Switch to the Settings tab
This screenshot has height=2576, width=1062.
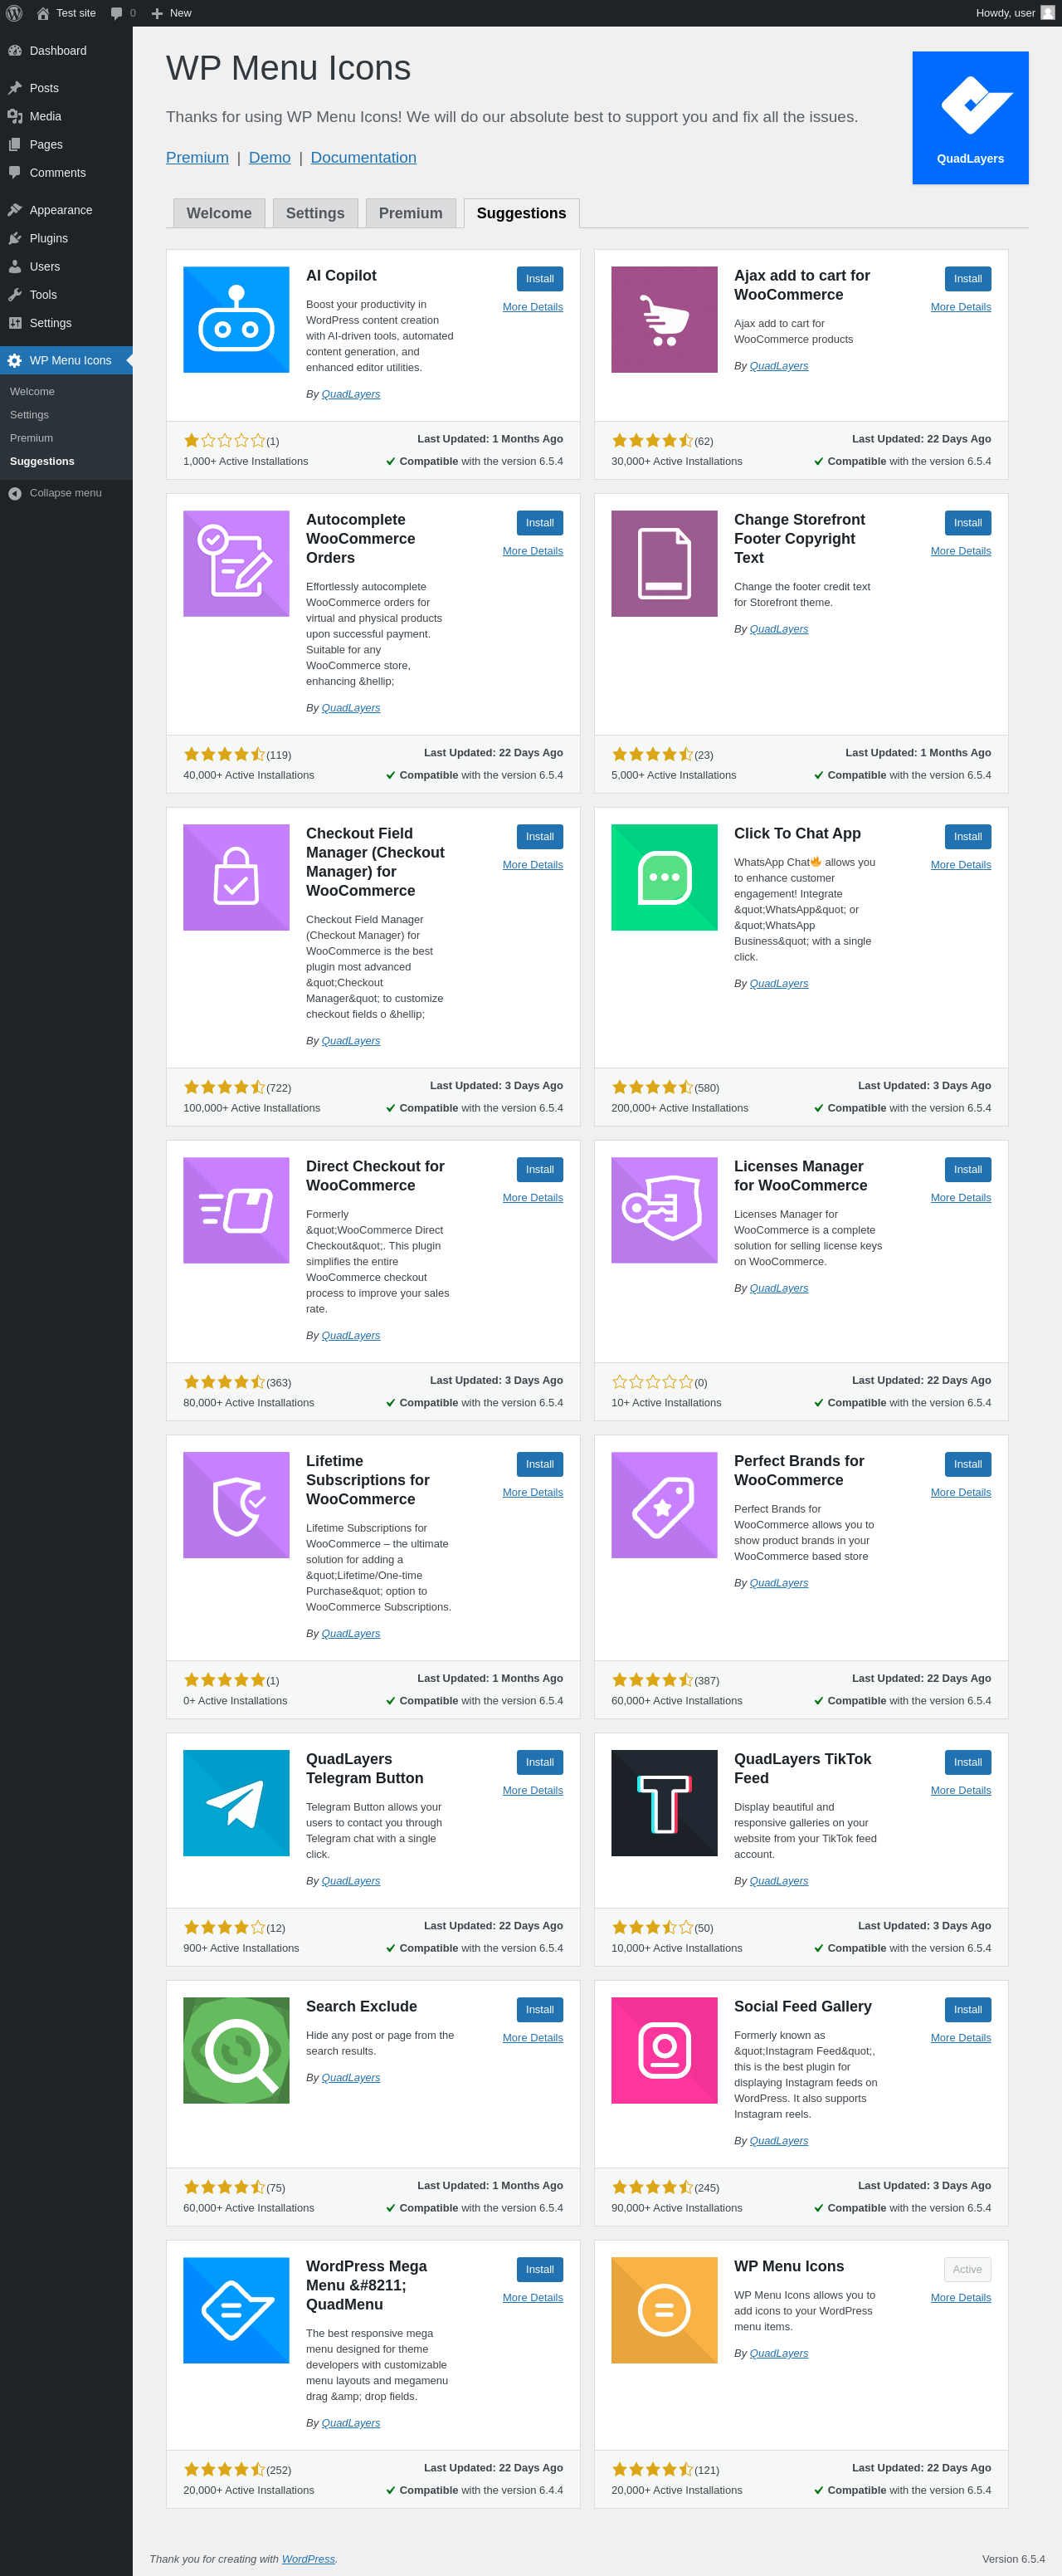pos(314,213)
